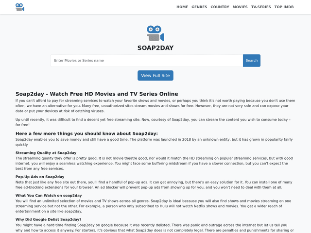Focus the 'Enter Movies or Series name' field
This screenshot has height=233, width=311.
click(147, 61)
